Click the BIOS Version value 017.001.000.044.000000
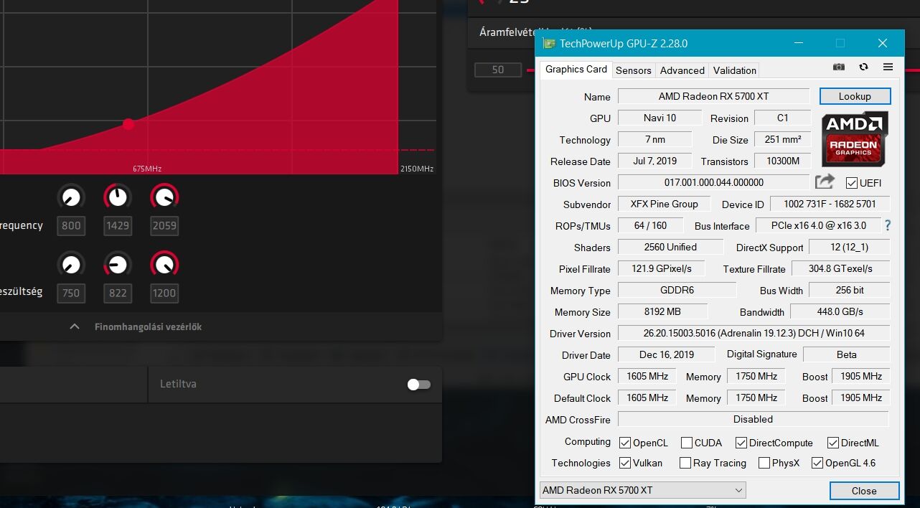This screenshot has height=508, width=920. tap(713, 182)
